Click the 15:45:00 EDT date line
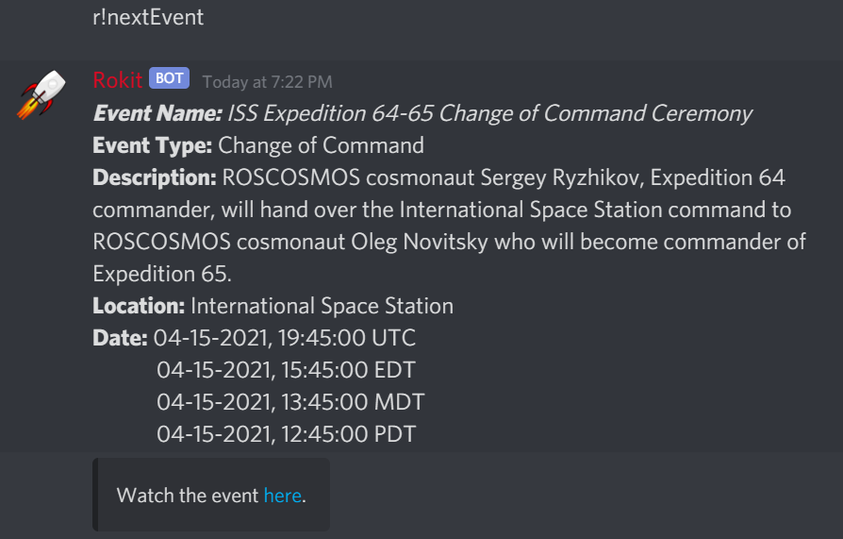843x539 pixels. tap(286, 370)
